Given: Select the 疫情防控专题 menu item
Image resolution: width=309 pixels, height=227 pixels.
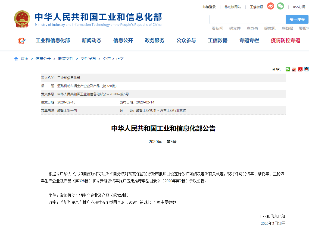Looking at the screenshot, I should point(285,40).
